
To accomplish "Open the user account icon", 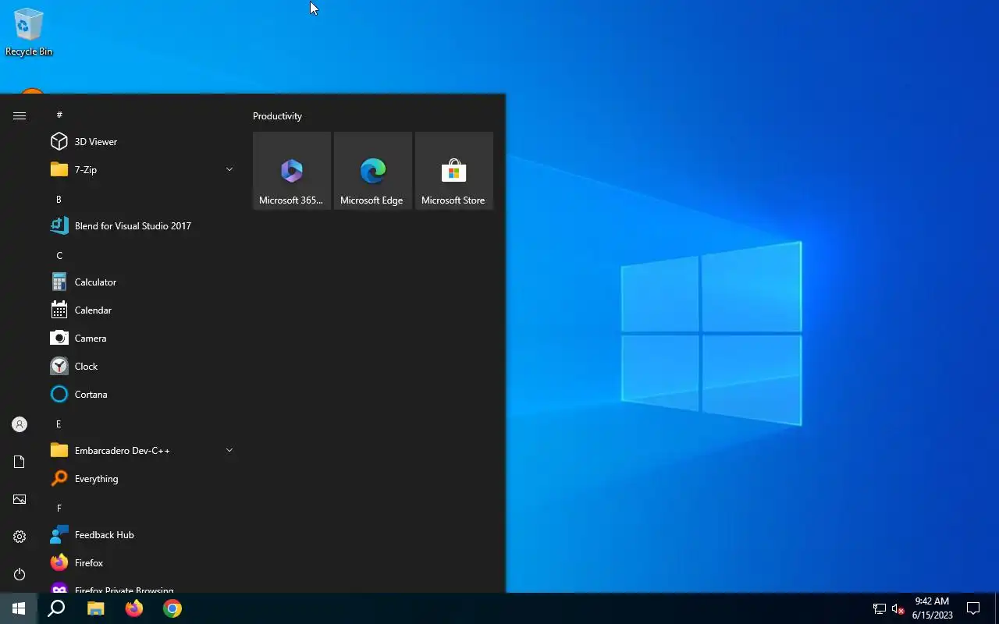I will (20, 424).
